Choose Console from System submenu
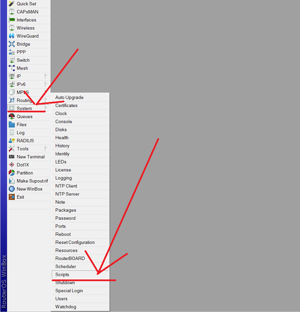This screenshot has width=300, height=312. coord(81,121)
